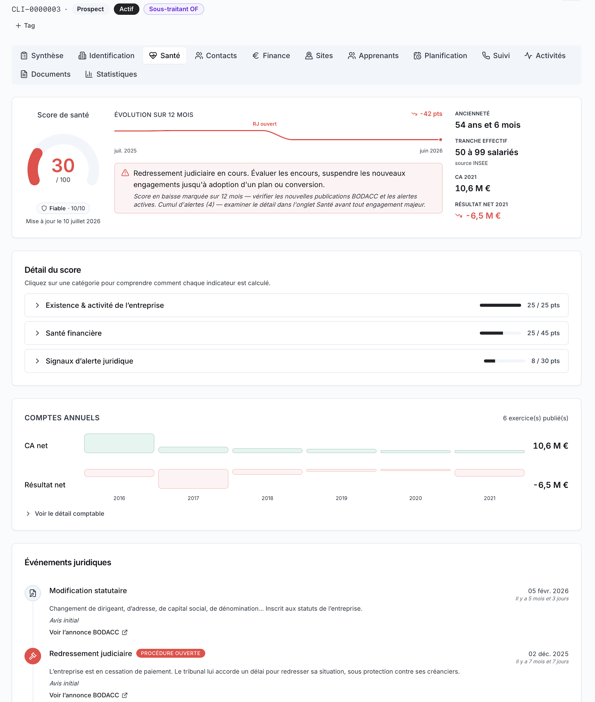Click the warning triangle in the alert box
This screenshot has width=595, height=702.
pos(125,173)
